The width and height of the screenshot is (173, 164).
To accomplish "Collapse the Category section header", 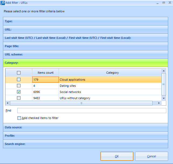I will pos(86,63).
